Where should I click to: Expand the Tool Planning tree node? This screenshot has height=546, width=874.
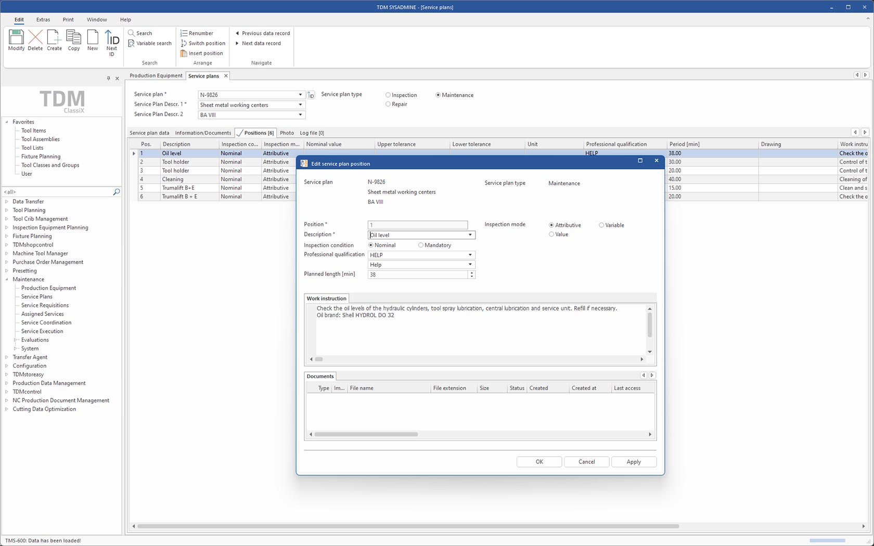[7, 210]
